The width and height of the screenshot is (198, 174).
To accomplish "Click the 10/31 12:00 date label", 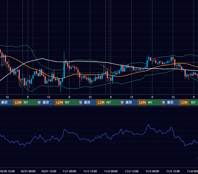I will tap(49, 171).
